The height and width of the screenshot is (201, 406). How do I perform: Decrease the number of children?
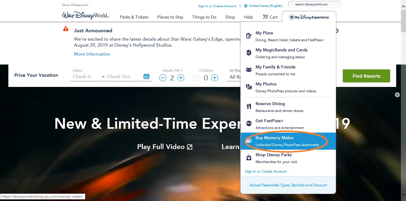197,78
